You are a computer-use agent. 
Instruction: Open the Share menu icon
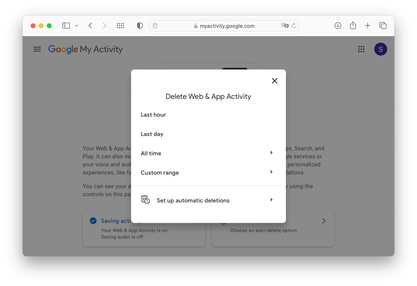[x=353, y=25]
